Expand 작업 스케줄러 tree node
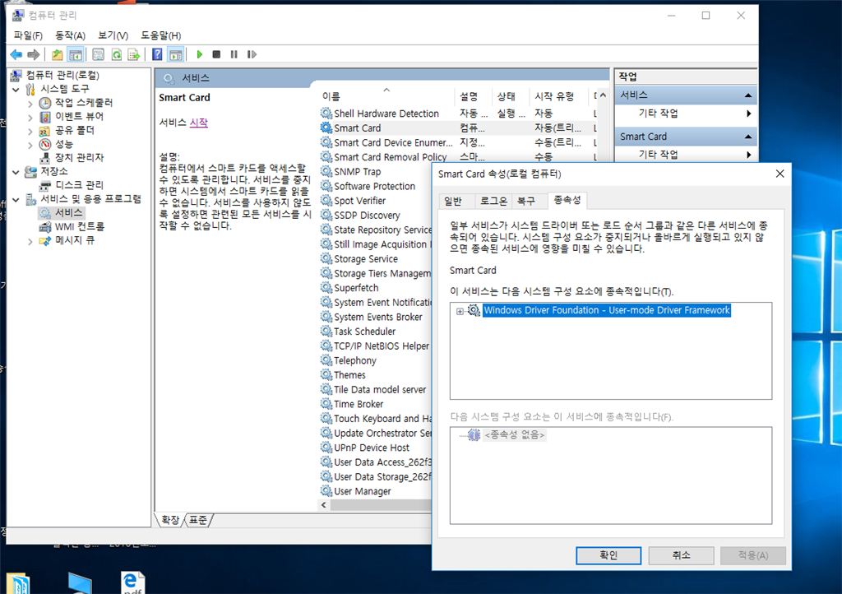This screenshot has height=594, width=842. tap(30, 103)
